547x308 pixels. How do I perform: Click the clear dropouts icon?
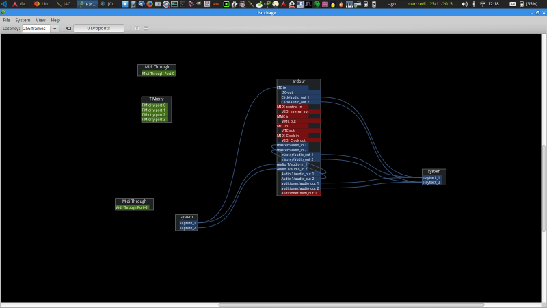click(x=68, y=29)
